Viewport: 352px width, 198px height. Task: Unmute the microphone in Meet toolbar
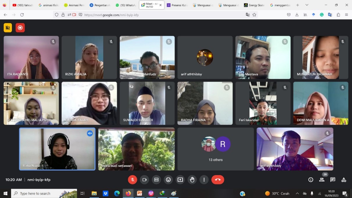pos(133,180)
